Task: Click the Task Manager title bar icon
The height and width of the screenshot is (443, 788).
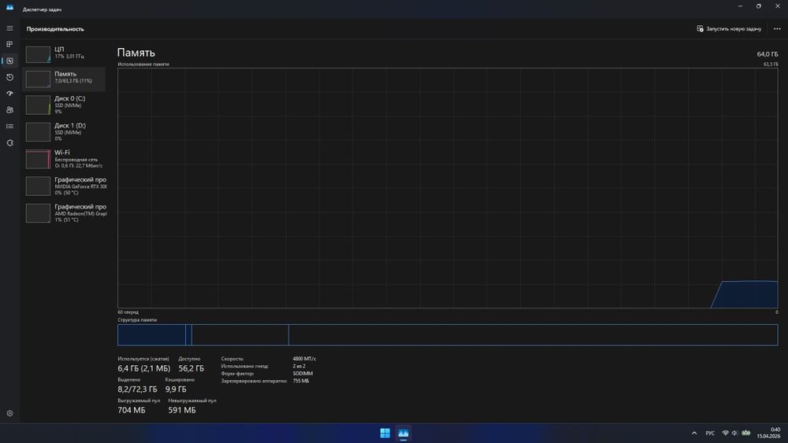Action: tap(9, 8)
